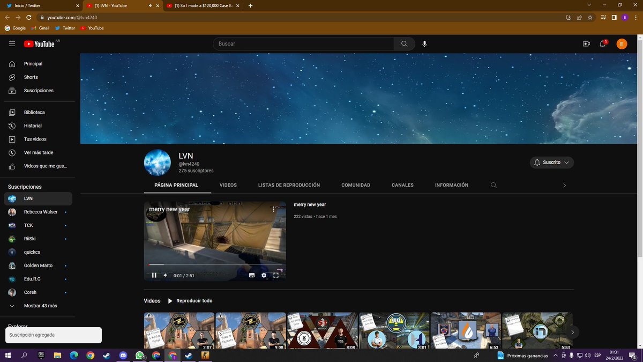Start voice search with the microphone

425,44
